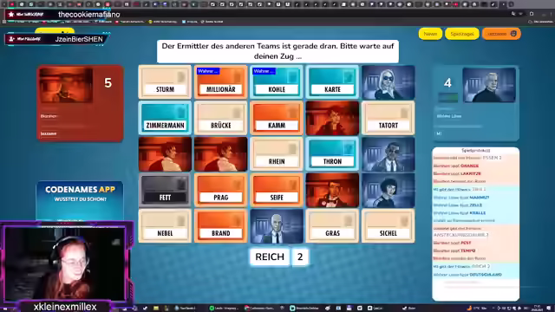This screenshot has height=312, width=555.
Task: Click the REICH clue word display
Action: click(270, 257)
